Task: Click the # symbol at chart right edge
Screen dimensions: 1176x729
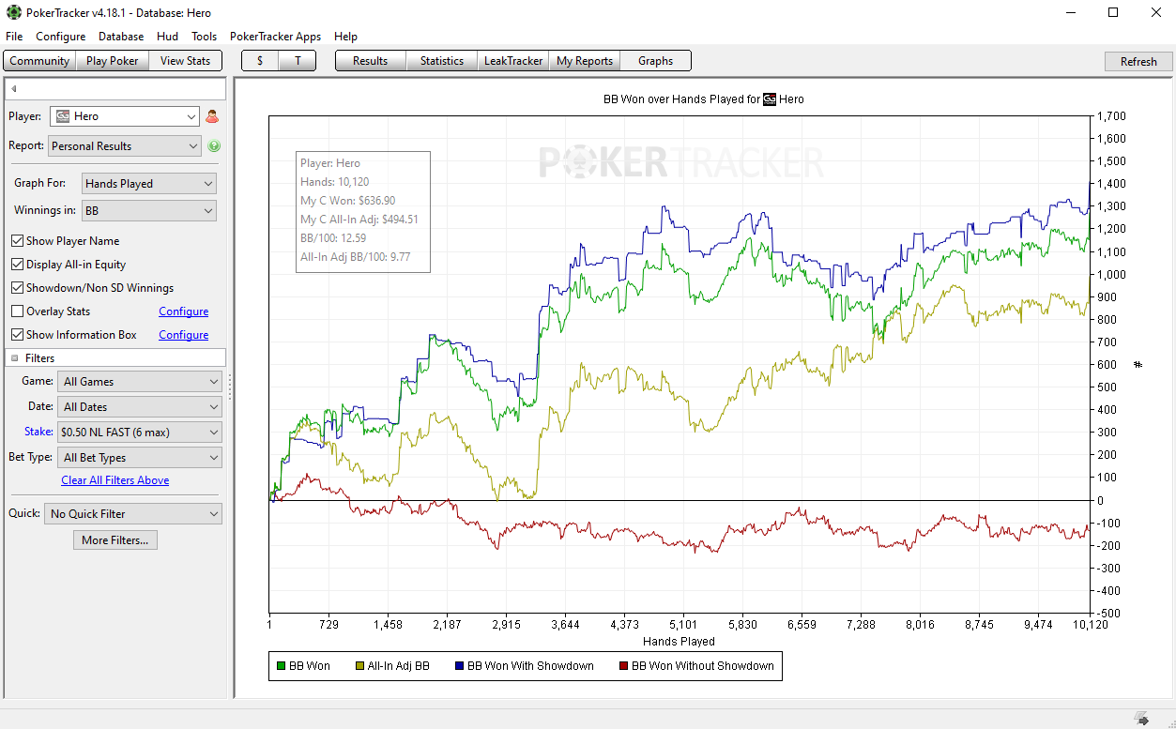Action: coord(1138,364)
